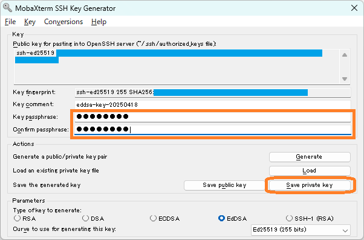Click the "Curve to use for generating this key" label
This screenshot has width=364, height=240.
pyautogui.click(x=64, y=229)
